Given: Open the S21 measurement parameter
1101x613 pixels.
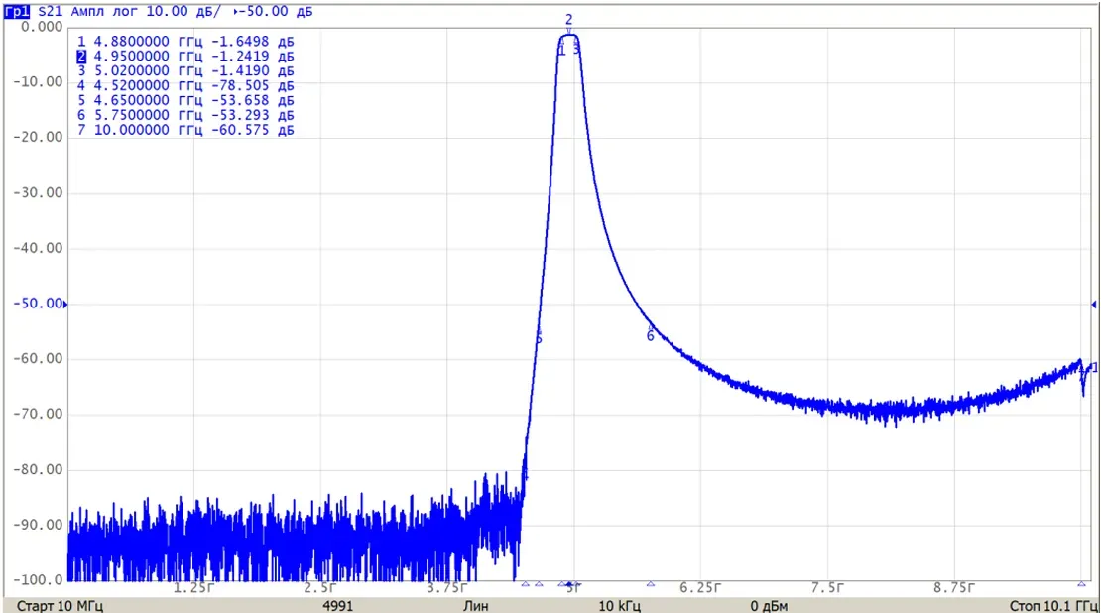Looking at the screenshot, I should [x=50, y=11].
